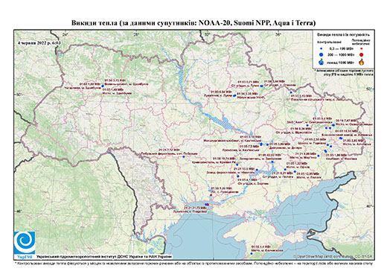Click the blue flame legend icon

pyautogui.click(x=322, y=62)
